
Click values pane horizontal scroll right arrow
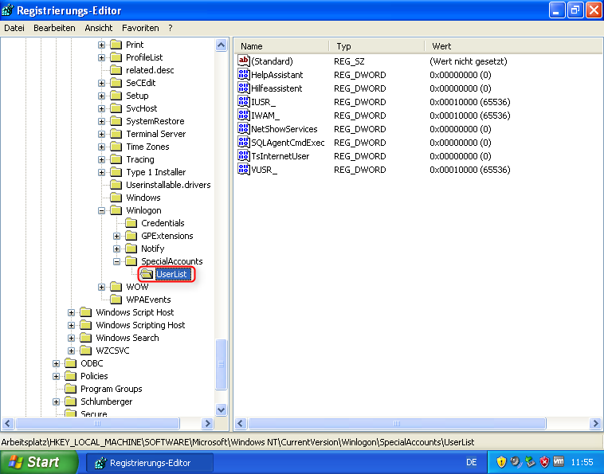[x=595, y=424]
